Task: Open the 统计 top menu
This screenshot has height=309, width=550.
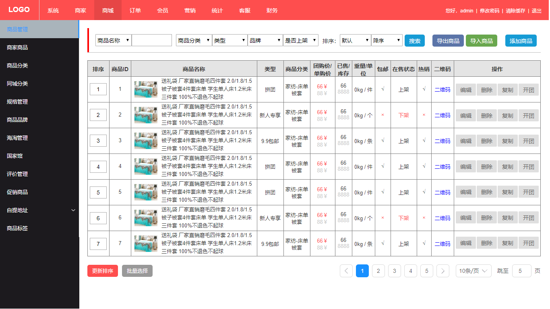Action: pos(217,10)
